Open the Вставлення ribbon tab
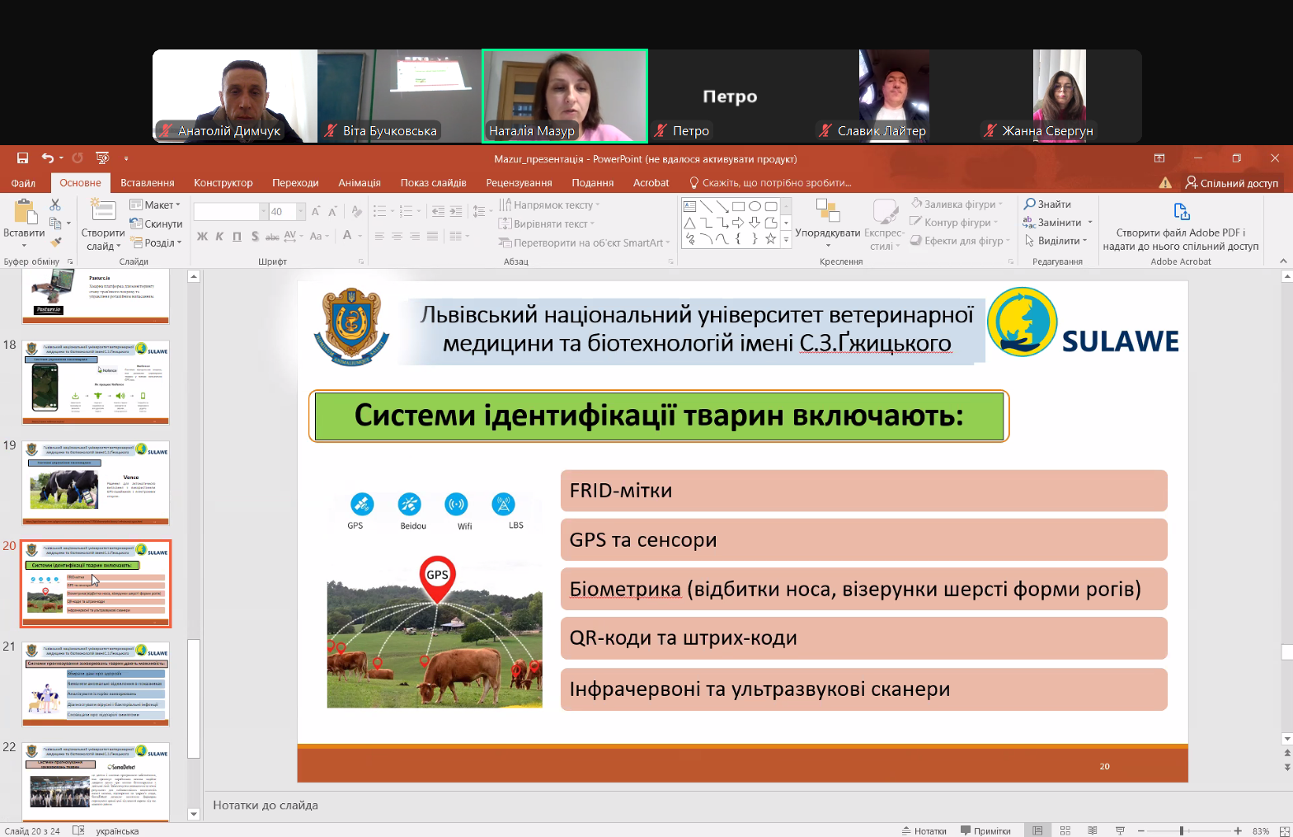Screen dimensions: 1293x837 pos(147,183)
